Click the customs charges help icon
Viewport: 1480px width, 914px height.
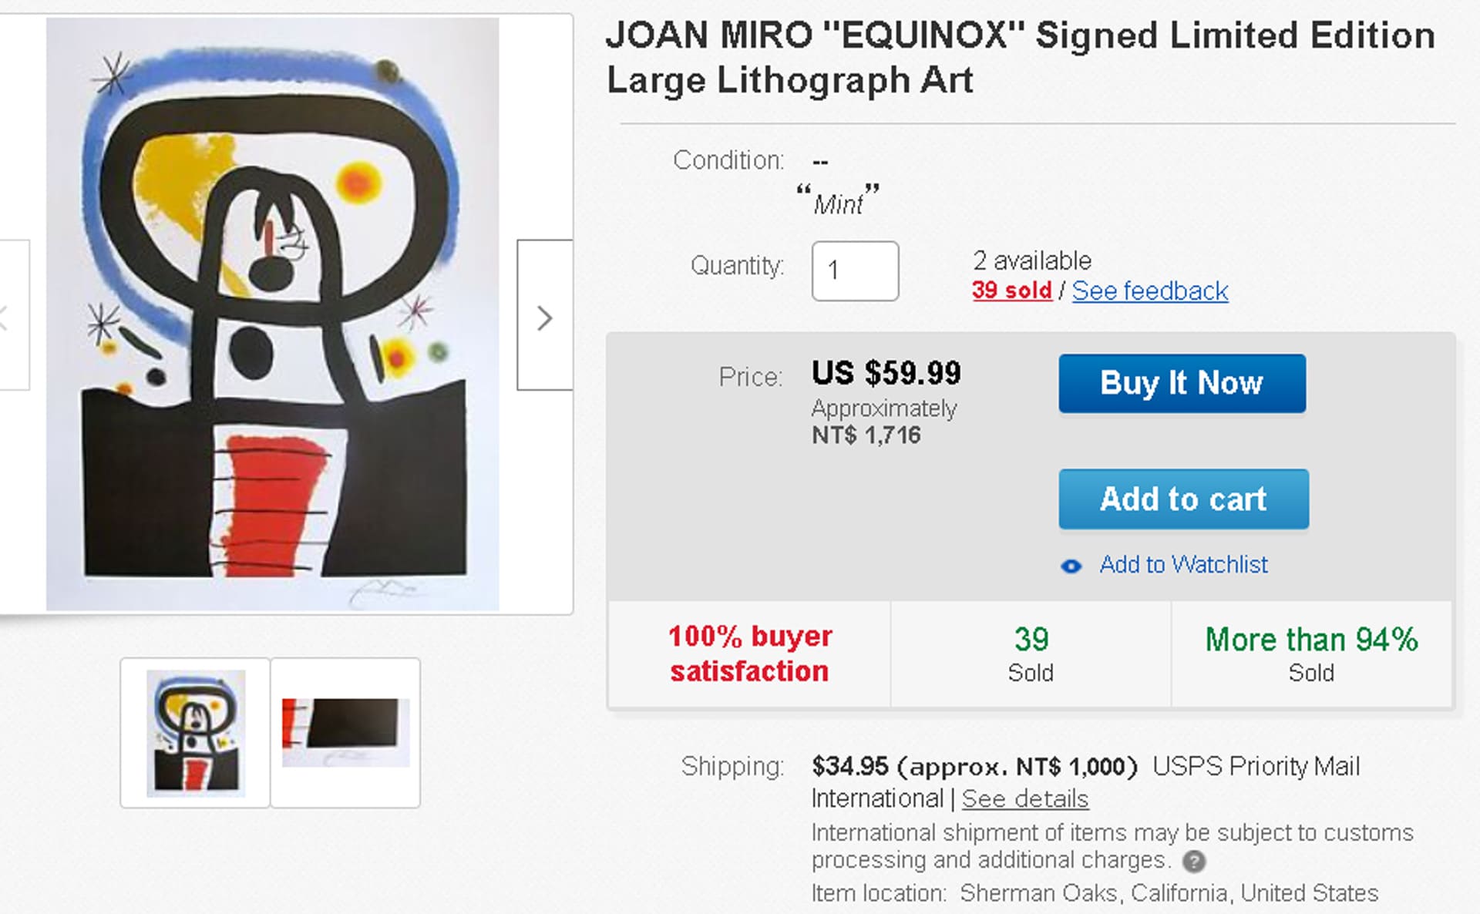1194,861
